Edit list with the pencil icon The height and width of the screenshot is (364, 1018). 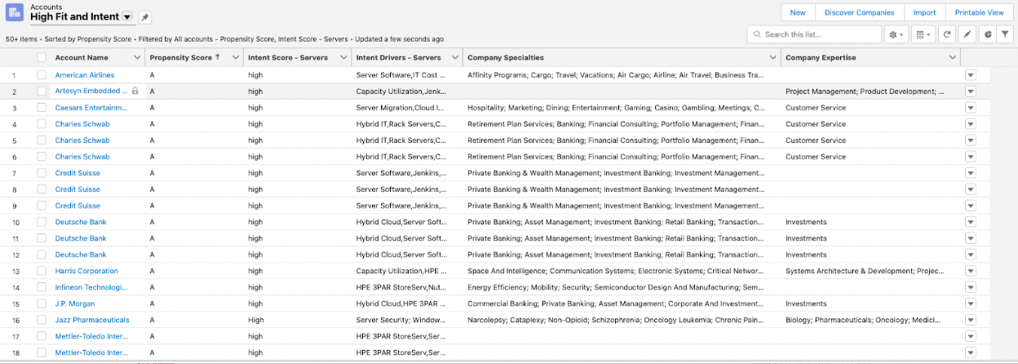967,34
